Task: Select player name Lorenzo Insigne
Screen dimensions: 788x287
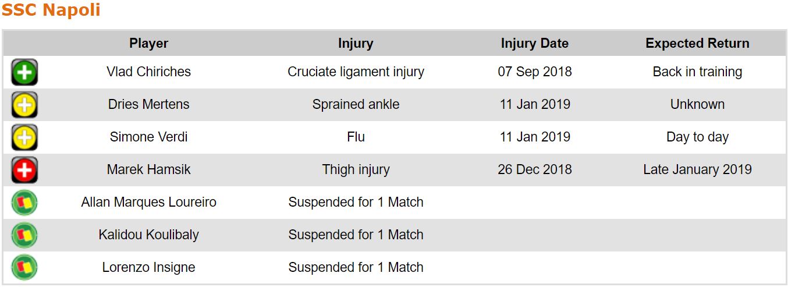Action: [x=148, y=268]
